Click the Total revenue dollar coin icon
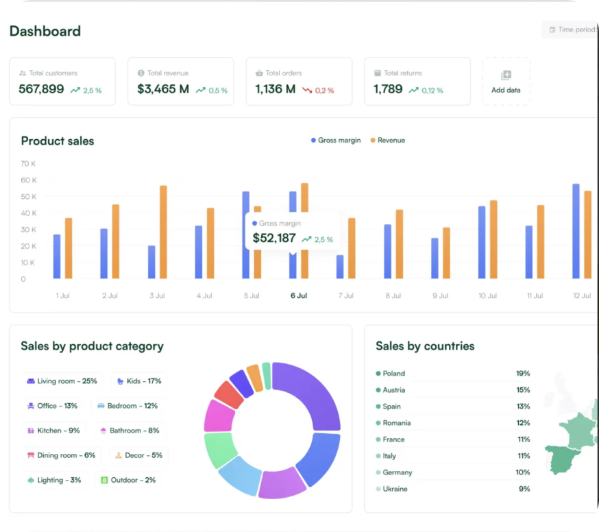Viewport: 599px width, 532px height. 141,73
